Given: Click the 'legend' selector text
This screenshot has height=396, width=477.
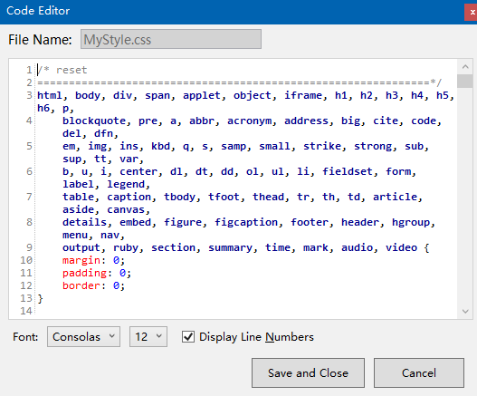Looking at the screenshot, I should click(x=126, y=184).
